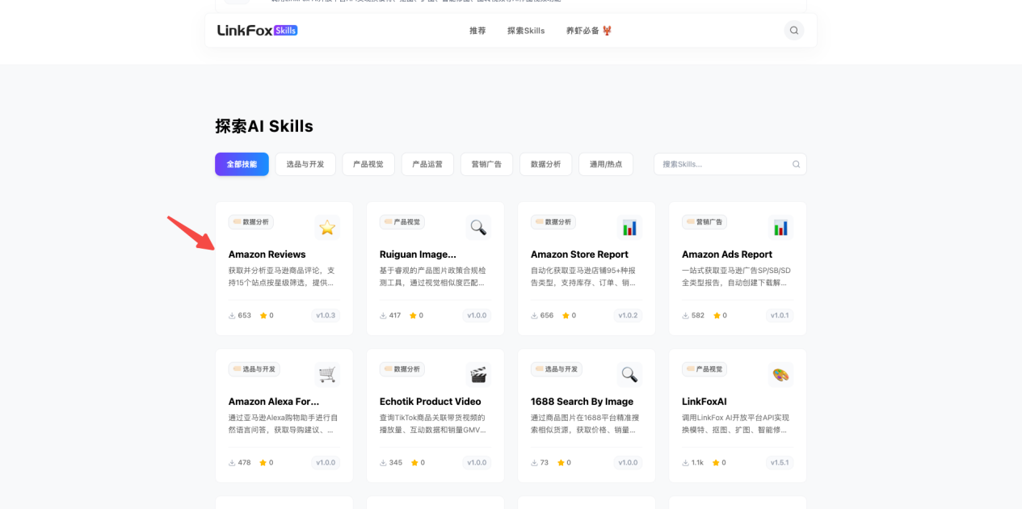Image resolution: width=1022 pixels, height=509 pixels.
Task: Click magnifier icon on Ruiguan Image card
Action: (478, 227)
